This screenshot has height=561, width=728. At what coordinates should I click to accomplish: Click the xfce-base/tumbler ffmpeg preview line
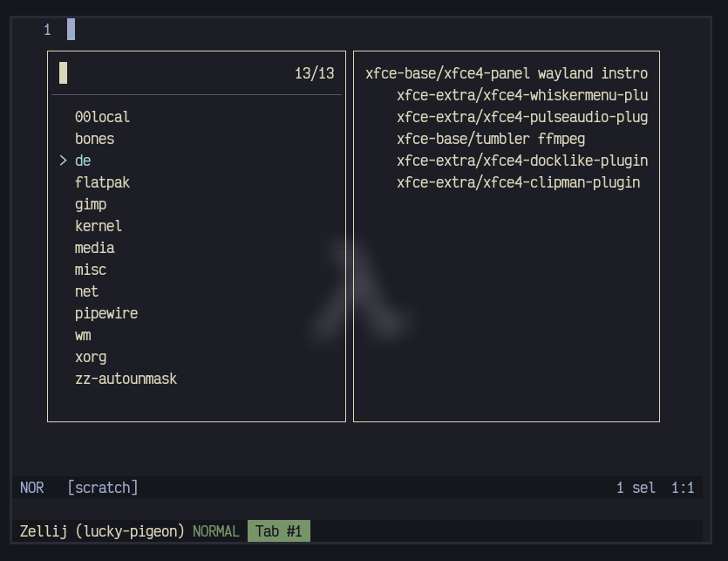click(x=490, y=139)
